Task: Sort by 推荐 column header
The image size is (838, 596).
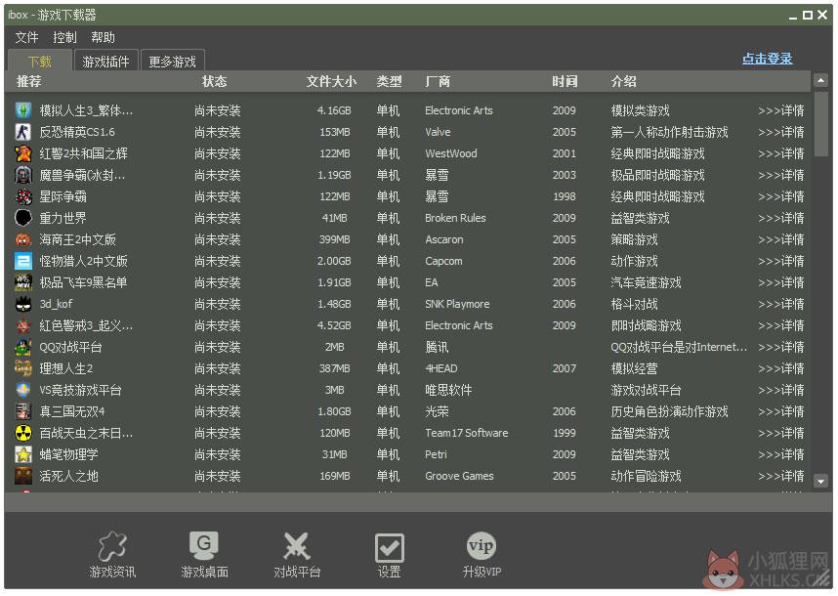Action: 29,81
